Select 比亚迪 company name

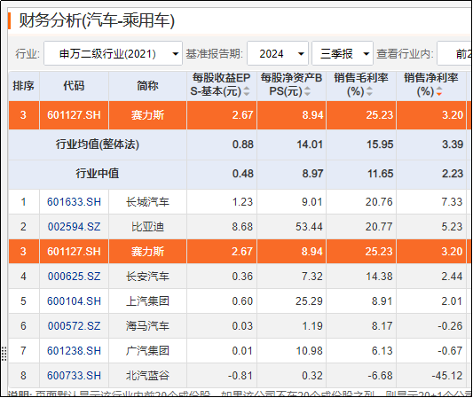tap(147, 227)
